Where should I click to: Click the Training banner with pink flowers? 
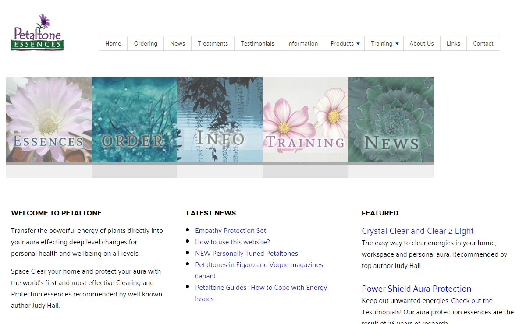[306, 120]
